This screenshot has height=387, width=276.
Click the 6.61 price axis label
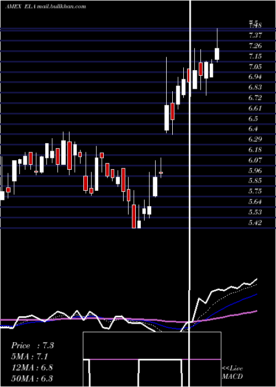[255, 108]
